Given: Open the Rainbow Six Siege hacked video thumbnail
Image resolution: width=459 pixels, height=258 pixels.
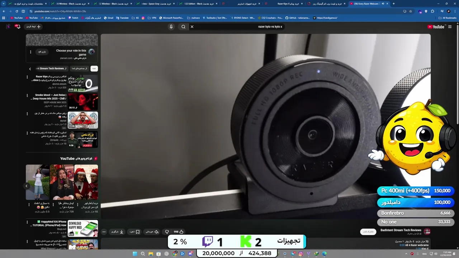Looking at the screenshot, I should (x=83, y=120).
